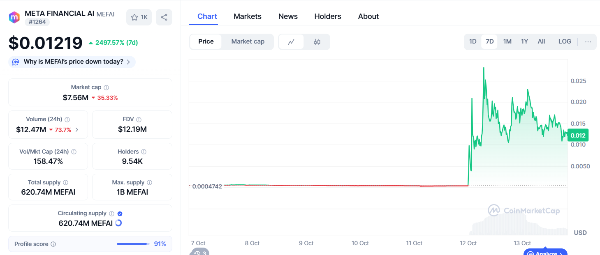Click the circulating supply verified badge
Viewport: 600px width, 255px height.
coord(120,214)
